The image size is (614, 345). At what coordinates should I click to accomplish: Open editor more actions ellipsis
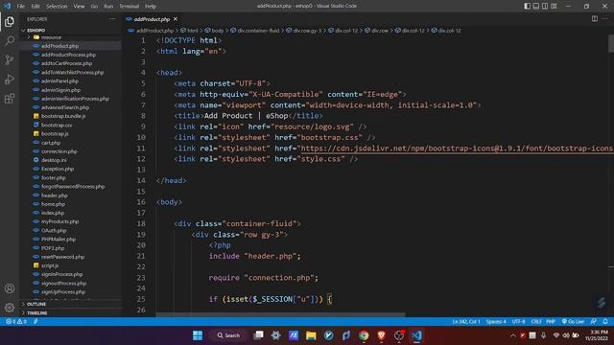(605, 19)
